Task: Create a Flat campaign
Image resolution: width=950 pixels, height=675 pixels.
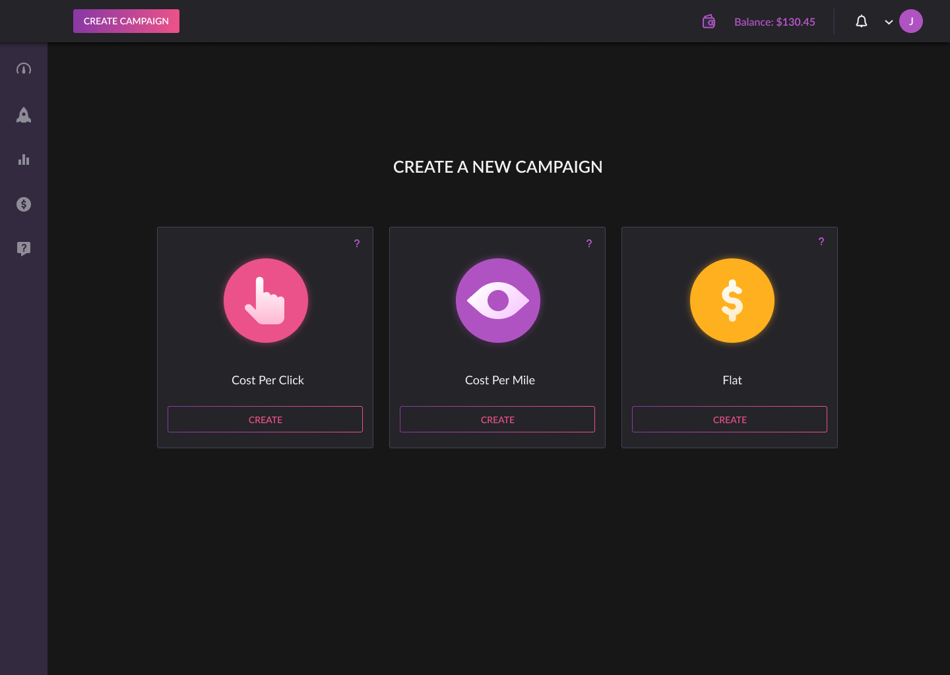Action: pos(730,419)
